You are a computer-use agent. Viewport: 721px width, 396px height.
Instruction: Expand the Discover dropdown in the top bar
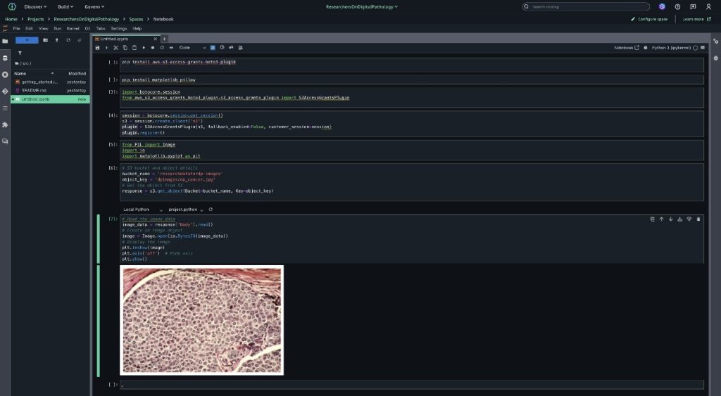(x=35, y=7)
